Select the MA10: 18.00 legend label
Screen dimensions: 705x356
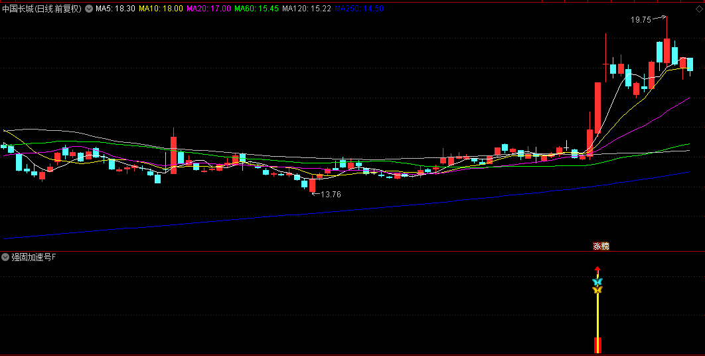(161, 9)
